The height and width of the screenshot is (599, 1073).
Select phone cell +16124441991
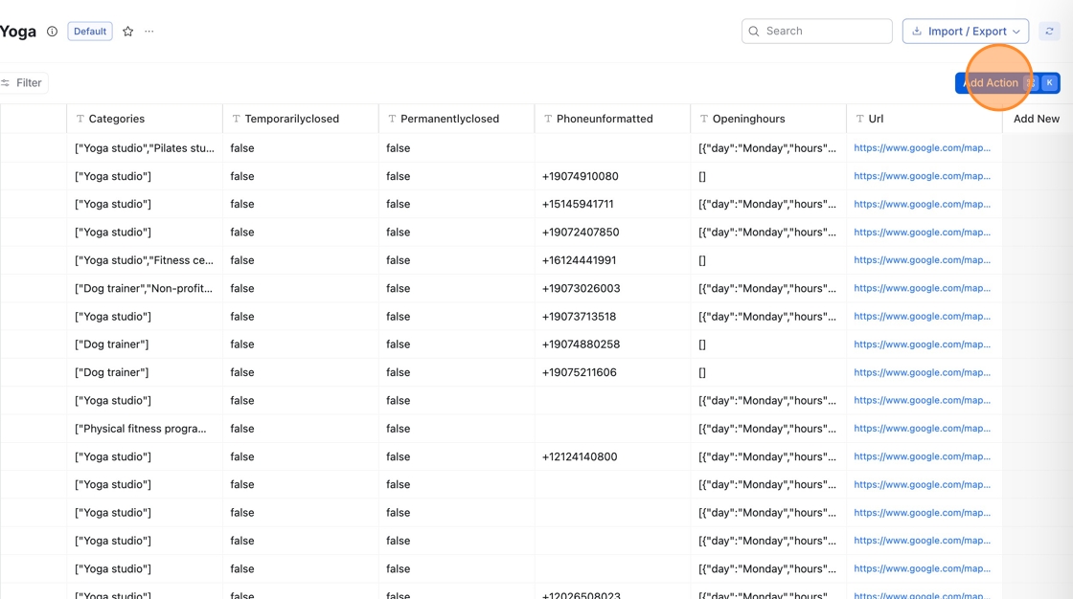pyautogui.click(x=612, y=260)
